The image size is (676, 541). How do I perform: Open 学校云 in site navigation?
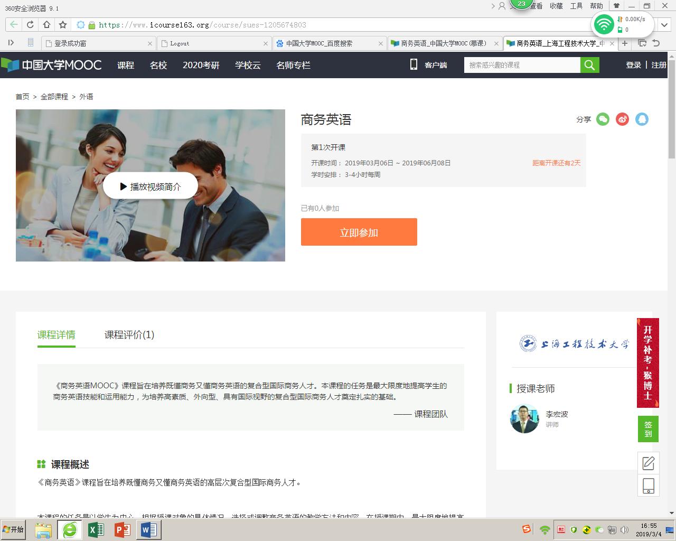coord(248,65)
